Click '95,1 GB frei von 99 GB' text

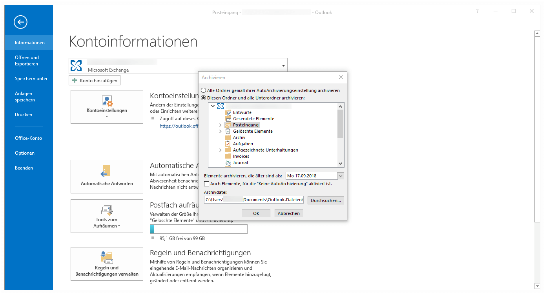tap(182, 238)
